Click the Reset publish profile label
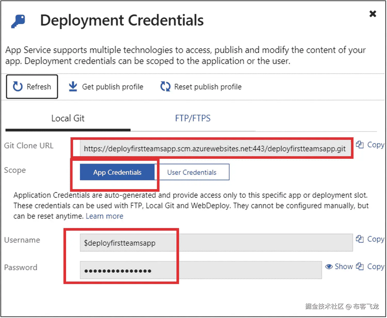The image size is (387, 318). 208,87
